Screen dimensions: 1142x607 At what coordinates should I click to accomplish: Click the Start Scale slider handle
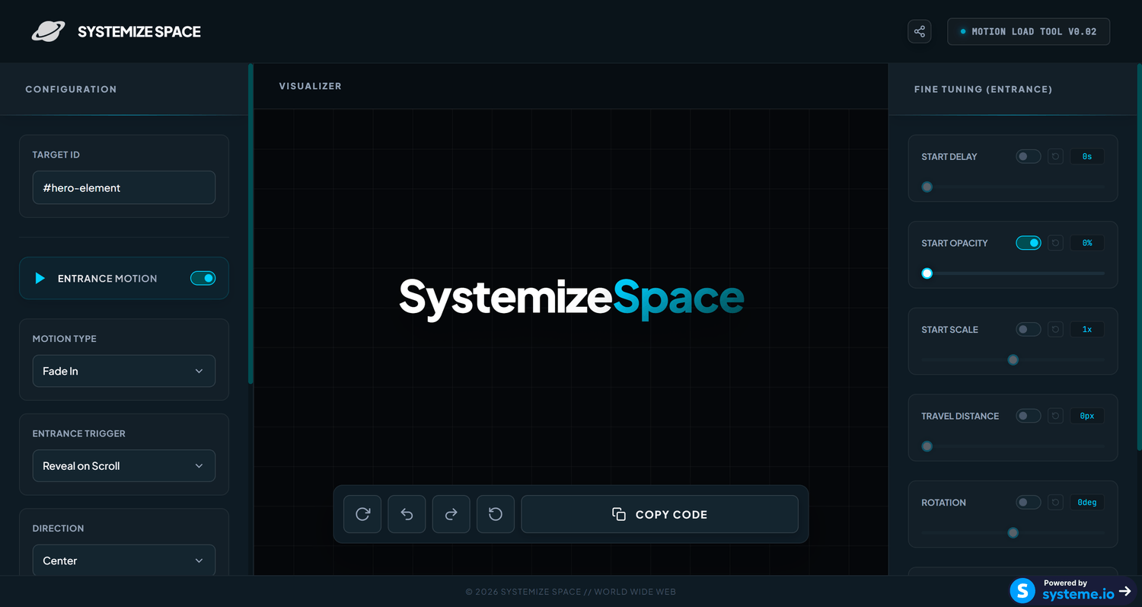pos(1013,359)
